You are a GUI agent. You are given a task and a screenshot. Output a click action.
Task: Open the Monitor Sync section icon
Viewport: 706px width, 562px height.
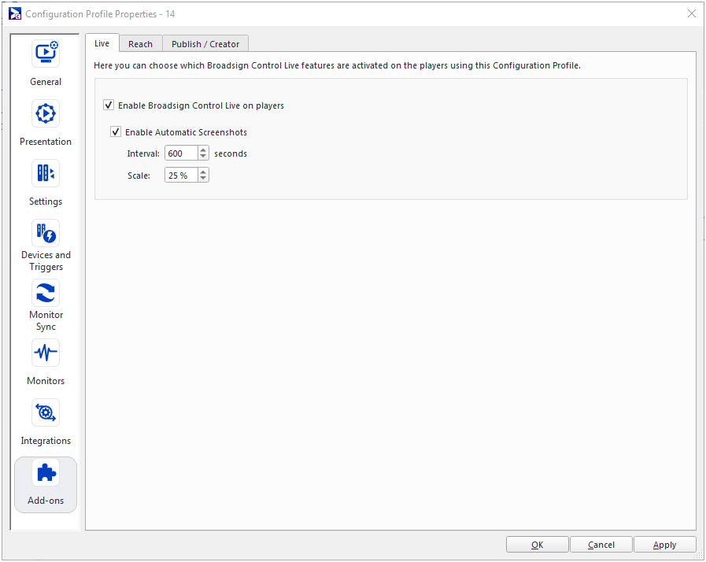point(46,293)
